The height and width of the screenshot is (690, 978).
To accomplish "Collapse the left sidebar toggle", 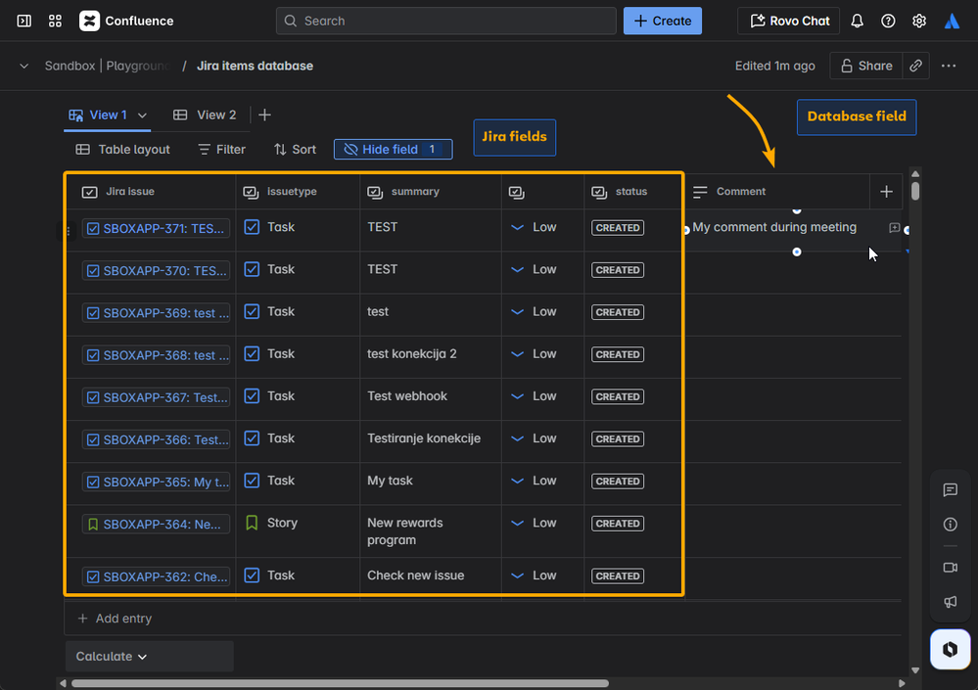I will (x=23, y=21).
